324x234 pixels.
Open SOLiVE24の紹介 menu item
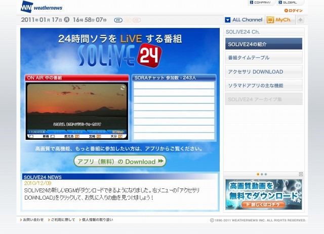tap(264, 44)
